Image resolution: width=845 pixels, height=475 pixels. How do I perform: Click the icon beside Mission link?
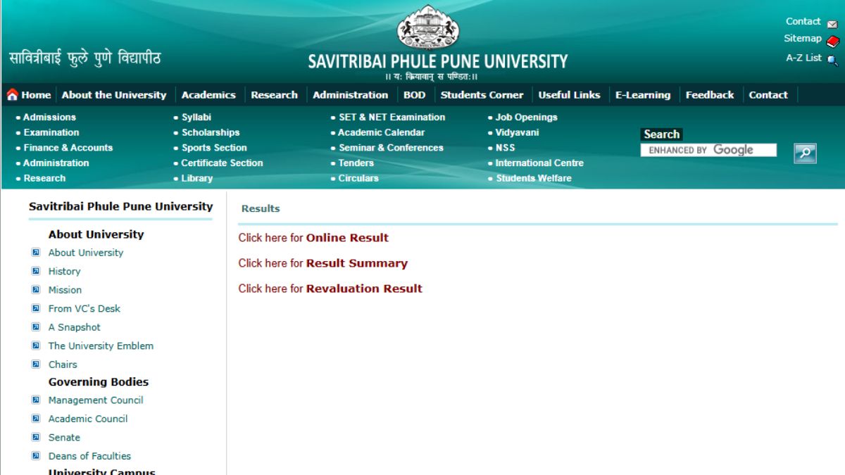36,290
